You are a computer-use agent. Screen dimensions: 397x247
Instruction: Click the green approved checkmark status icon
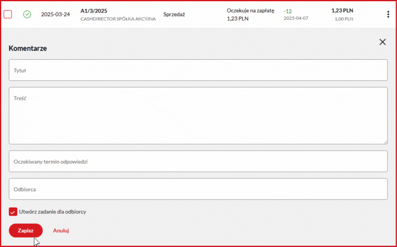tap(27, 14)
